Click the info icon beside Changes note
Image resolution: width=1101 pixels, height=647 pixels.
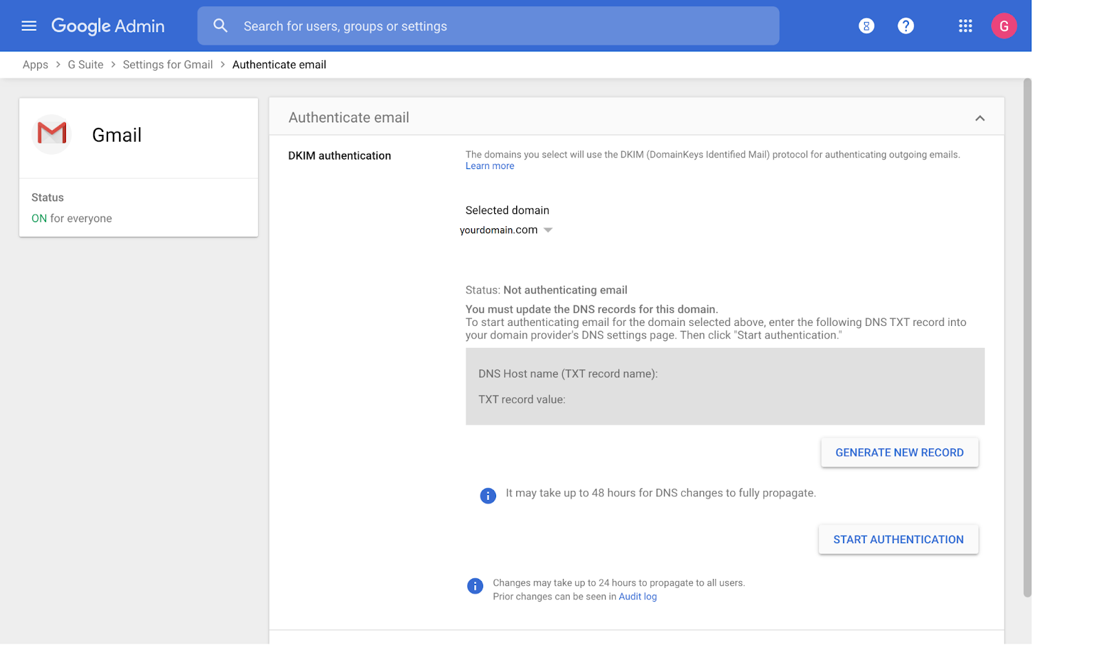click(475, 586)
